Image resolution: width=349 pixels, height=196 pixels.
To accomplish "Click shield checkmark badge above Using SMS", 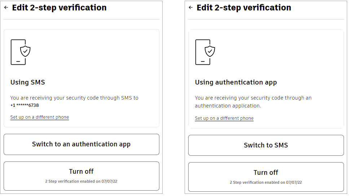I will point(25,51).
